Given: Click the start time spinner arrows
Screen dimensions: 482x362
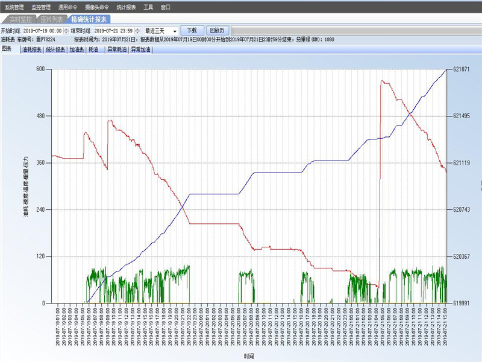Looking at the screenshot, I should click(66, 30).
